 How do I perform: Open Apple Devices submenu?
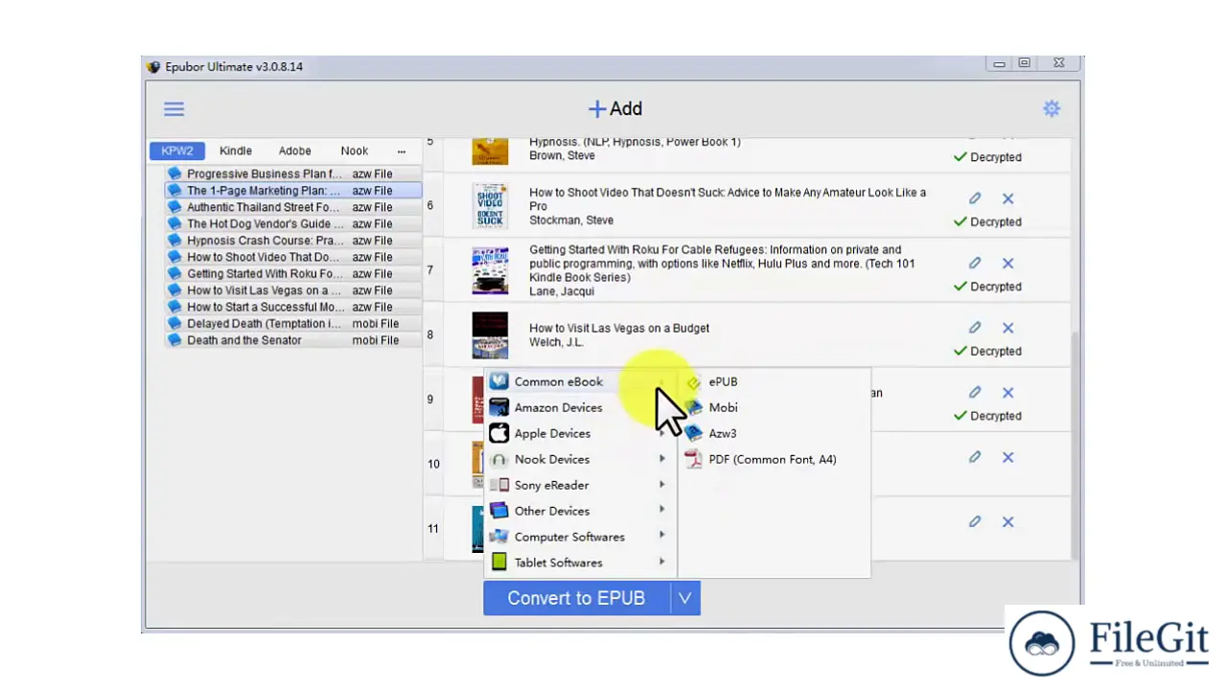[581, 433]
